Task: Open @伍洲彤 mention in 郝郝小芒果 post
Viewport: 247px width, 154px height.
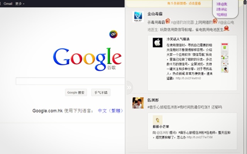Action: 162,132
